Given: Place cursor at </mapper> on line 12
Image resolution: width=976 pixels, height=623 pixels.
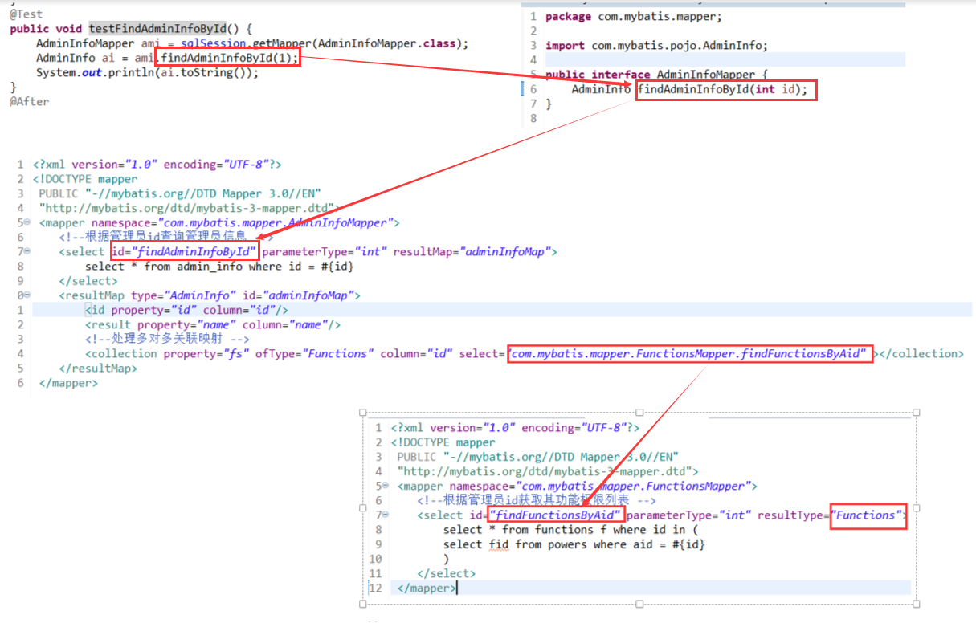Looking at the screenshot, I should (427, 588).
